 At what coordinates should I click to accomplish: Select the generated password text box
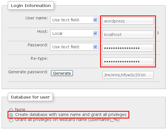[x=128, y=75]
